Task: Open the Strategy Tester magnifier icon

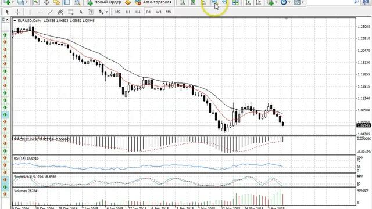Action: pos(77,2)
